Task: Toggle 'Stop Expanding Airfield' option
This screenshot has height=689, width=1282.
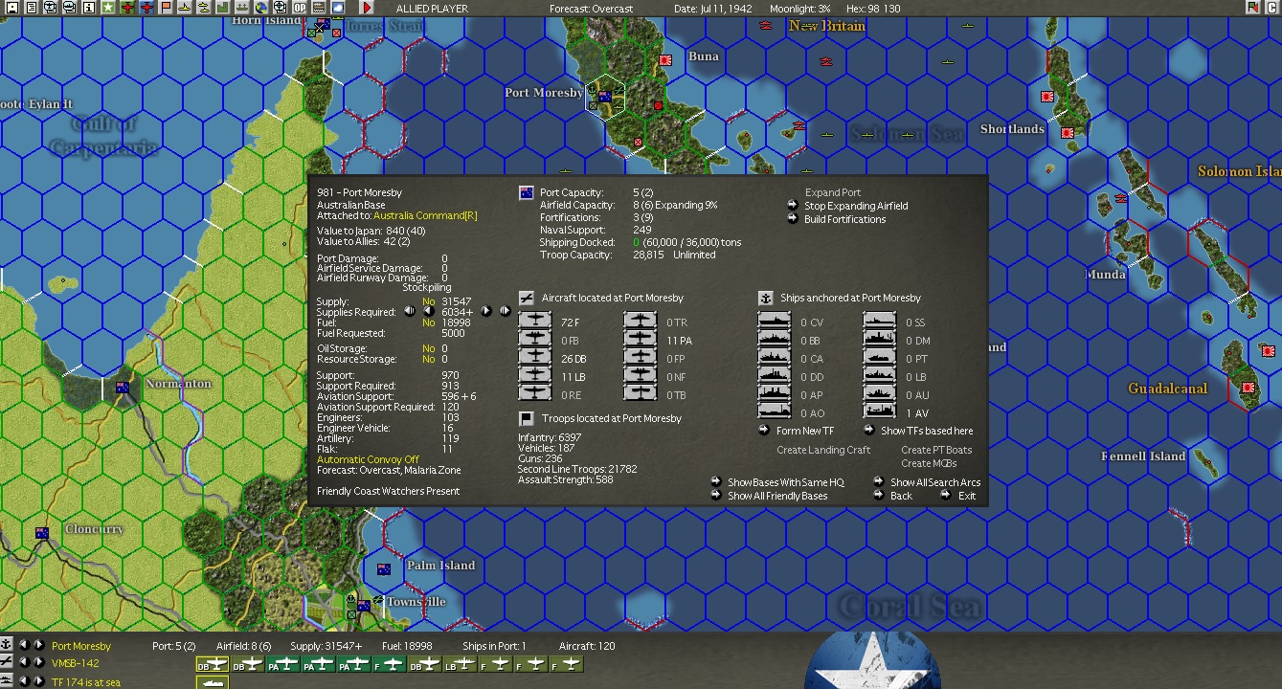Action: pyautogui.click(x=856, y=206)
